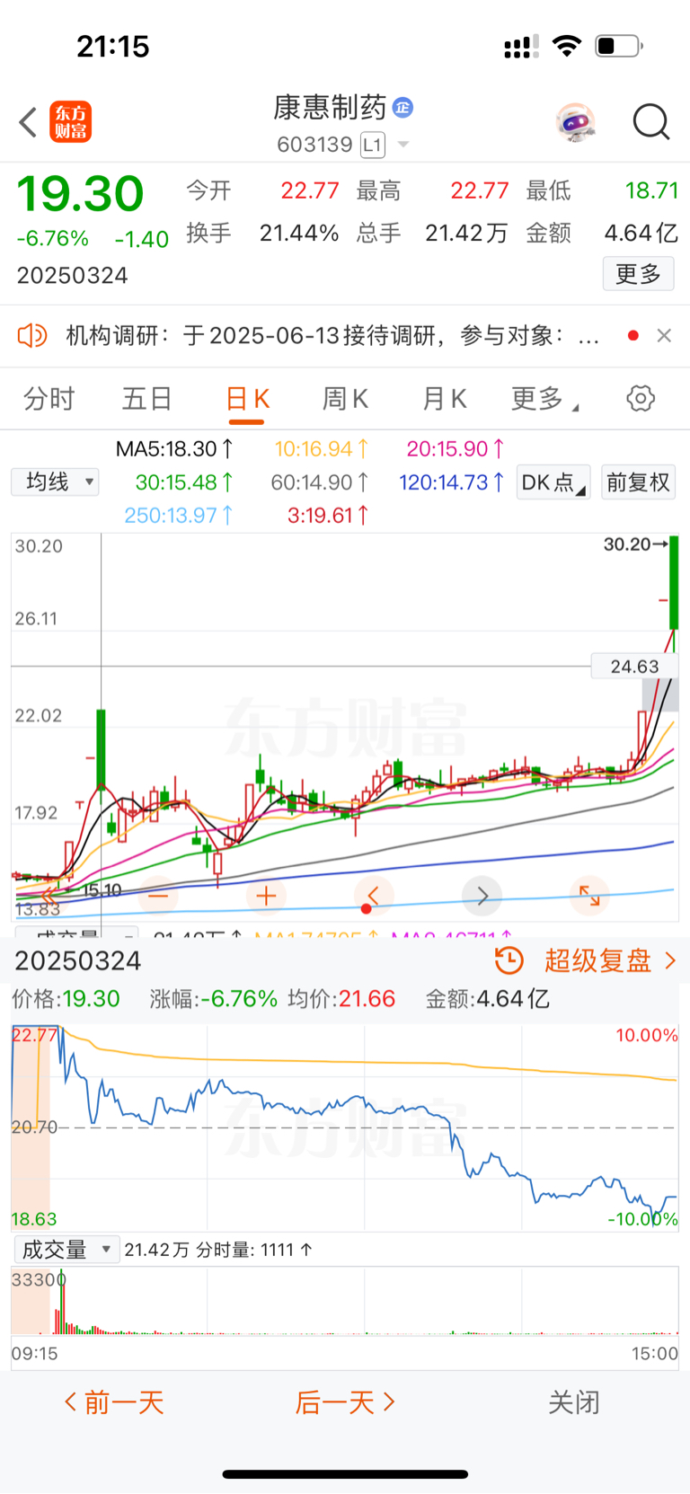The image size is (690, 1494).
Task: Tap the MA5:18.30 value
Action: point(174,448)
